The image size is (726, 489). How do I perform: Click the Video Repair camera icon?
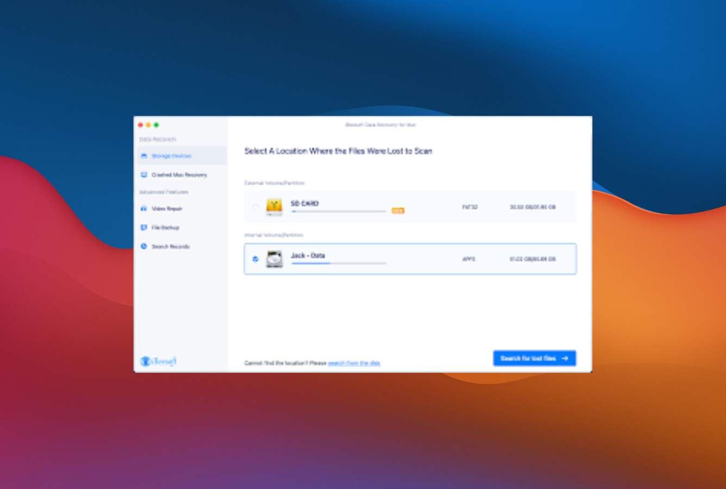pyautogui.click(x=144, y=209)
